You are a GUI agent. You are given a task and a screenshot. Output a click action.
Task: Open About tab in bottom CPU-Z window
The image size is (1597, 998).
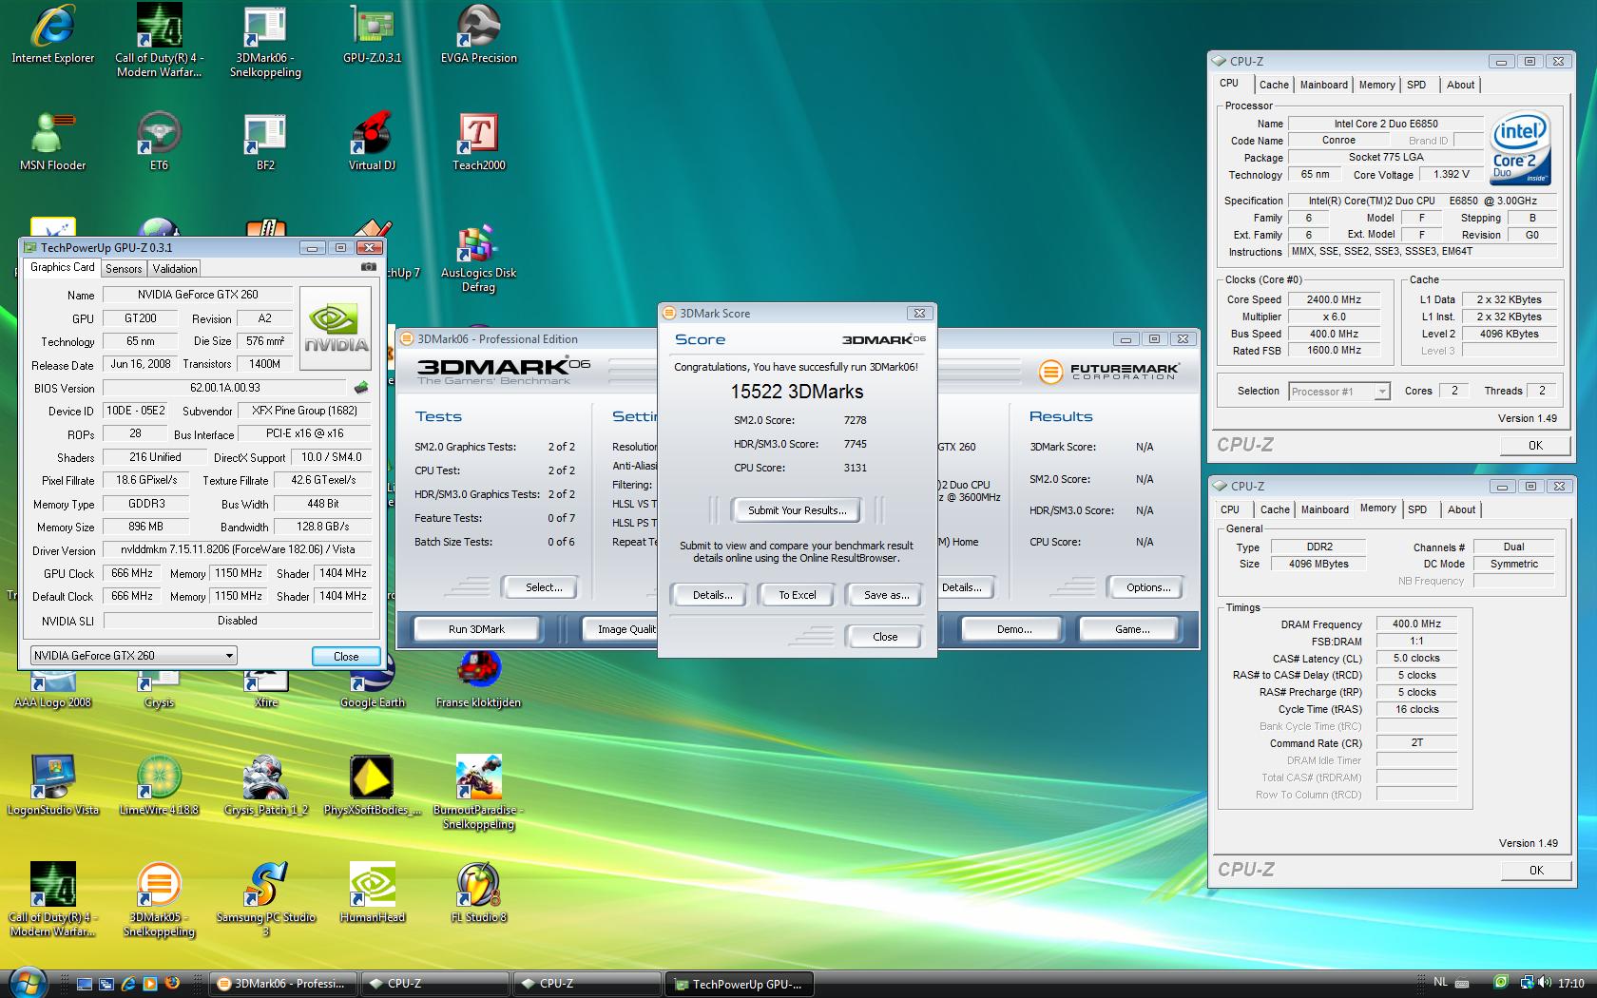click(x=1462, y=509)
